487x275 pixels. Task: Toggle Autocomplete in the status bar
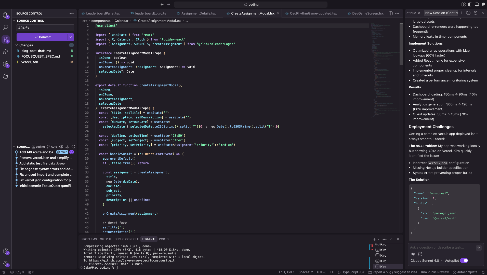(465, 272)
